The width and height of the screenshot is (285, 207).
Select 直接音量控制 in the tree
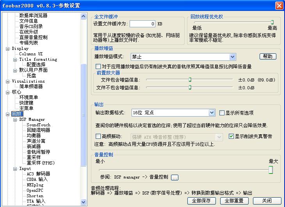pos(33,37)
